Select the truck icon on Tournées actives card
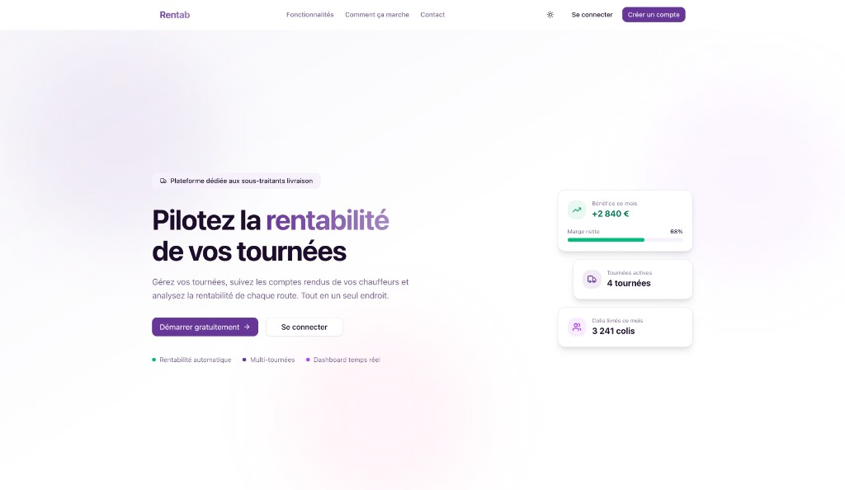The width and height of the screenshot is (845, 490). (x=592, y=279)
